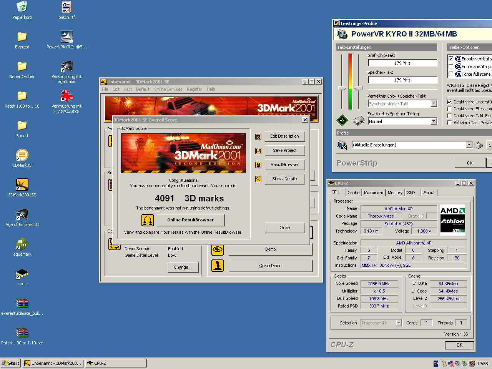Click the graphics chip icon in PowerStrip

tap(342, 120)
